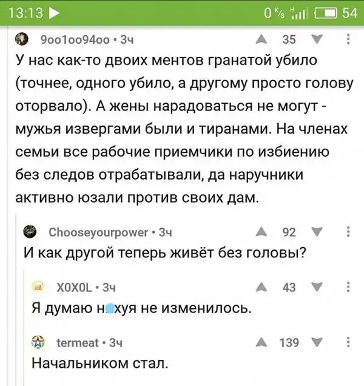Screen dimensions: 364x386
Task: Upvote the termeat comment
Action: coord(262,343)
